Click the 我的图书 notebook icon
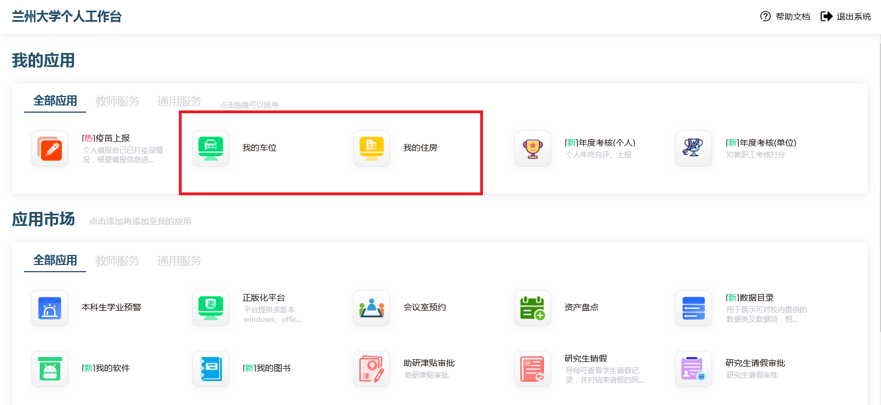This screenshot has height=405, width=881. 211,369
